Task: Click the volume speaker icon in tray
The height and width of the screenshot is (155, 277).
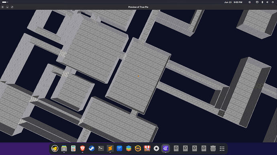Action: click(267, 2)
